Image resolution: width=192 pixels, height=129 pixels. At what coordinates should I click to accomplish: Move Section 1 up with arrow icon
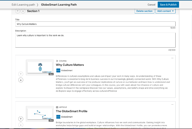[x=18, y=11]
